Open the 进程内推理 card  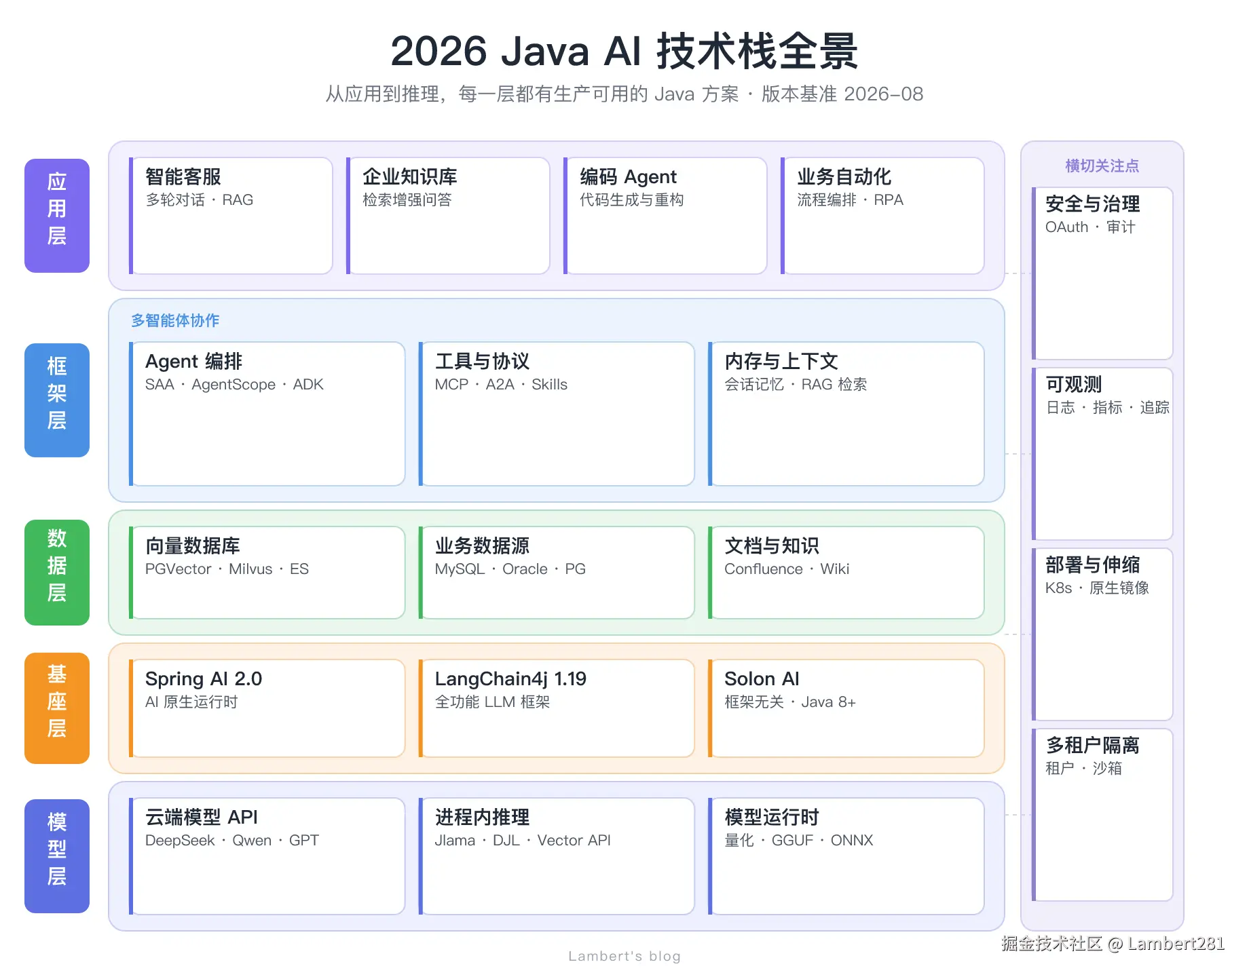pyautogui.click(x=557, y=856)
